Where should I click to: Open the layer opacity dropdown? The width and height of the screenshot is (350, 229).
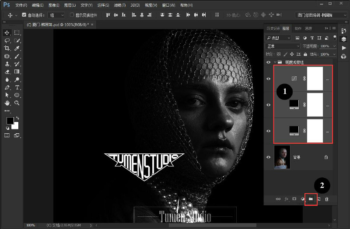click(328, 46)
